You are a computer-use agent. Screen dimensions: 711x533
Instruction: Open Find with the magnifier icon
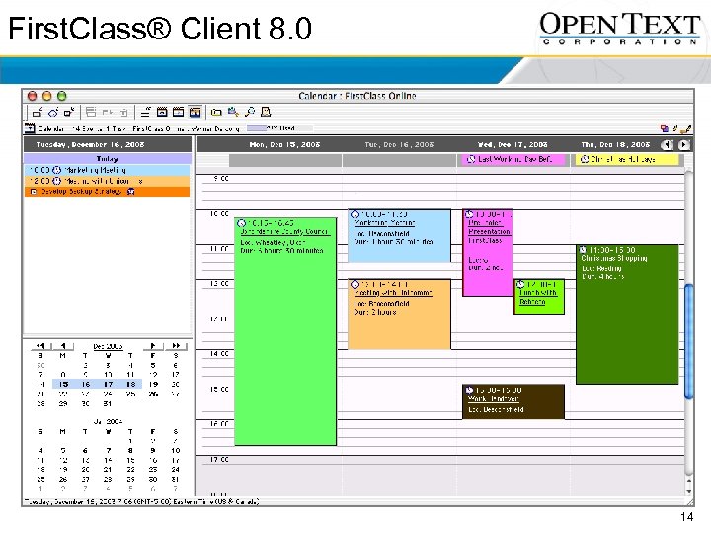(x=250, y=112)
